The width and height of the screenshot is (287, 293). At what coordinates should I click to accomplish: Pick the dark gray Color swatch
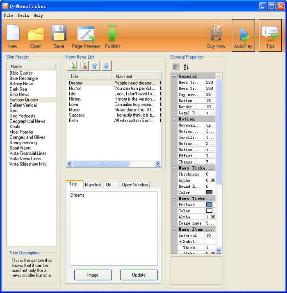tap(209, 192)
